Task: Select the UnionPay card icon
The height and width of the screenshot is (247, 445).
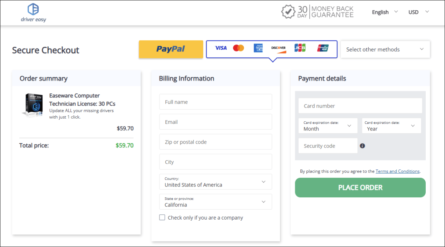Action: (323, 48)
